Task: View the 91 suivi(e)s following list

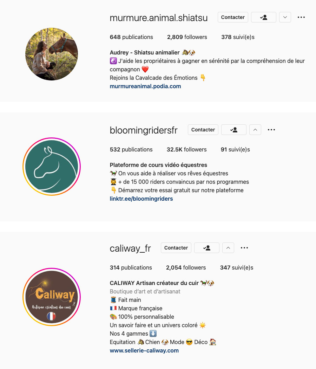Action: pyautogui.click(x=235, y=150)
